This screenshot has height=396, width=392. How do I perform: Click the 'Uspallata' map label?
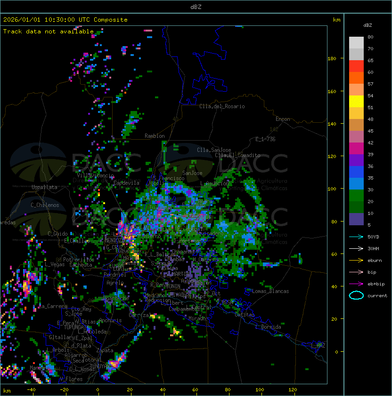(44, 187)
